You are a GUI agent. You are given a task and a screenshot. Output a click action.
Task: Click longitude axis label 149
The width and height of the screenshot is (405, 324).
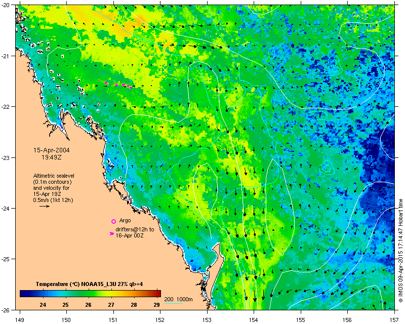tap(20, 320)
